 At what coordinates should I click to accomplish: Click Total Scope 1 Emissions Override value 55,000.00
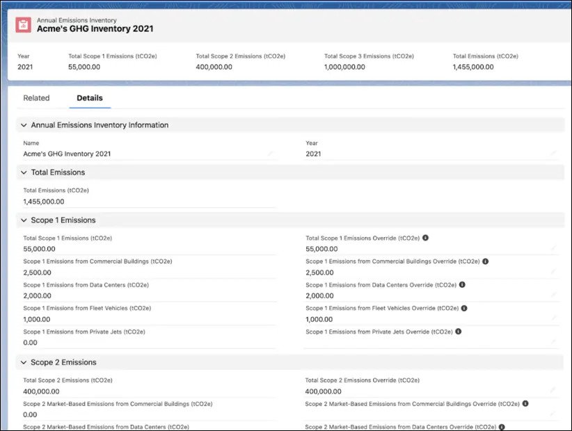(x=321, y=249)
